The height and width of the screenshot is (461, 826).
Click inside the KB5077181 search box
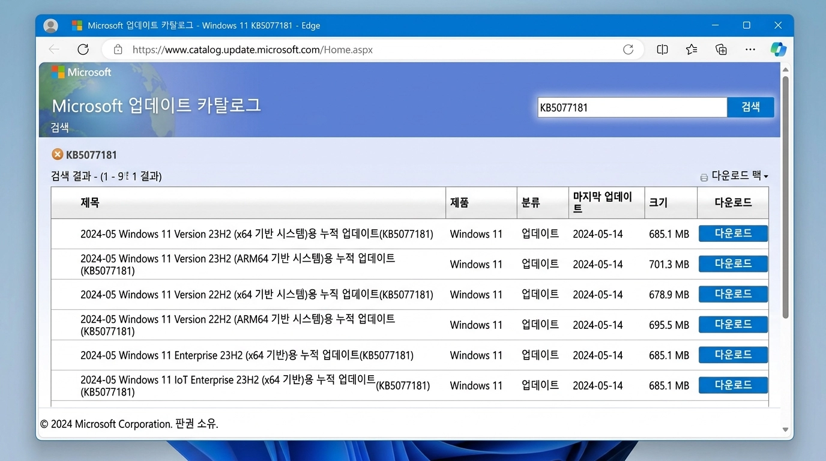(632, 107)
